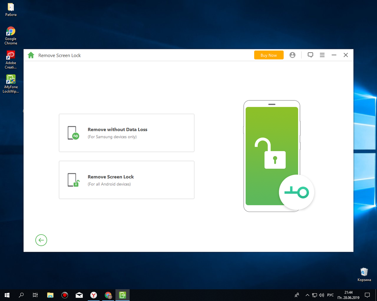Open File Explorer from taskbar
This screenshot has height=301, width=377.
pyautogui.click(x=50, y=295)
